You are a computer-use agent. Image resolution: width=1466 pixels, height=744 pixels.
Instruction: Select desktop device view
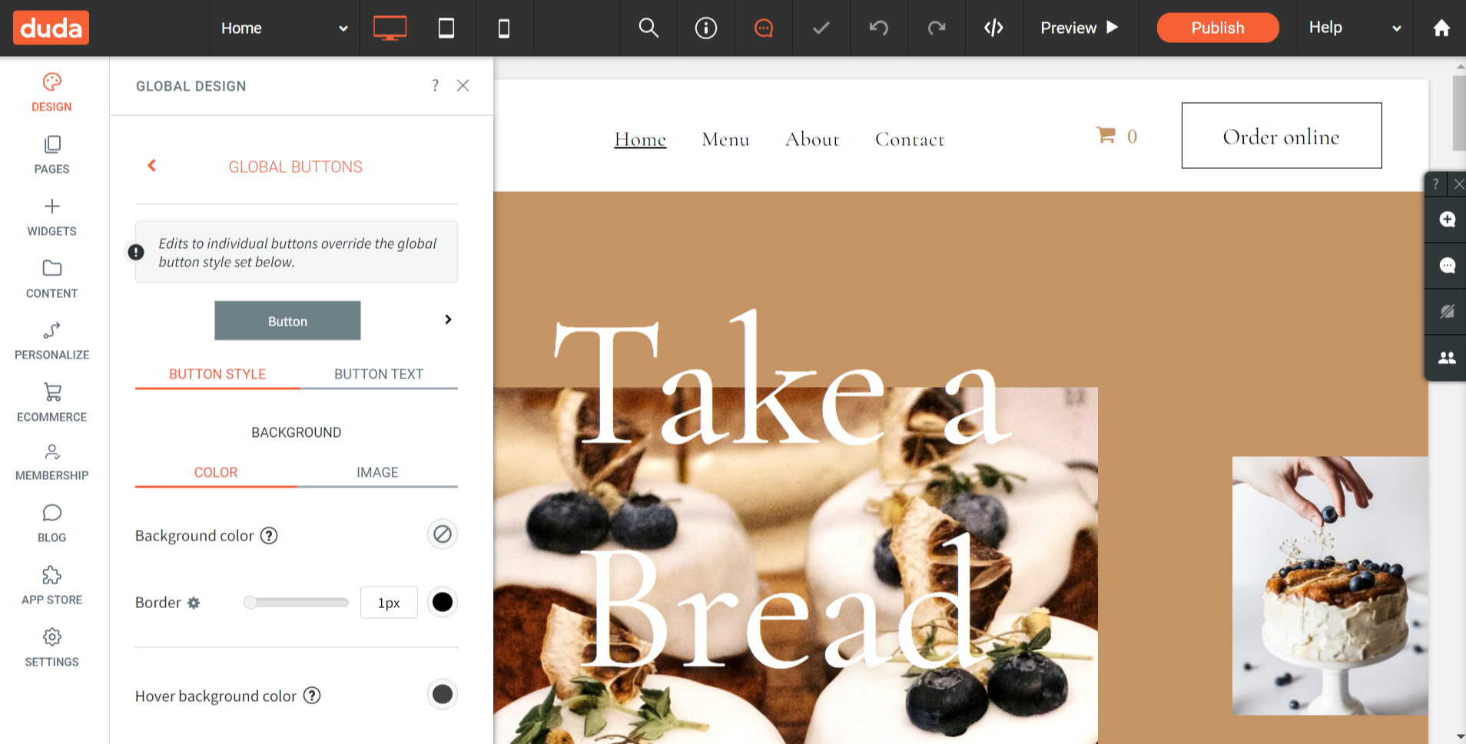[x=390, y=28]
